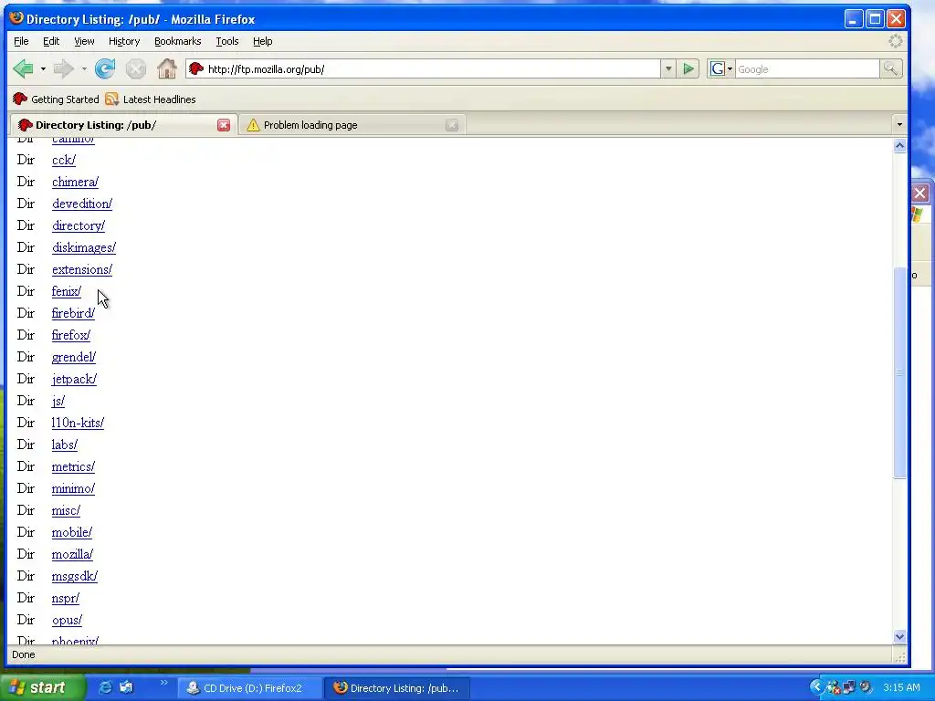Screen dimensions: 935x701
Task: Open the opus/ directory link
Action: click(67, 620)
